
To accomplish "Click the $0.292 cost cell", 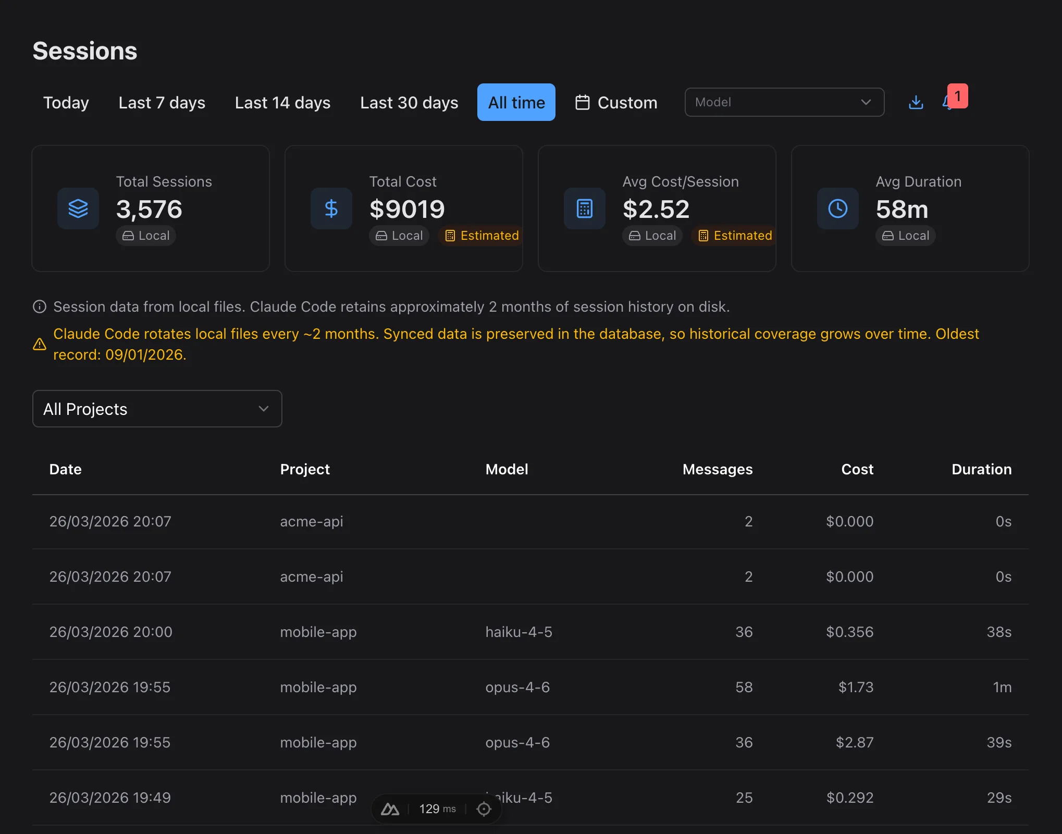I will tap(849, 798).
